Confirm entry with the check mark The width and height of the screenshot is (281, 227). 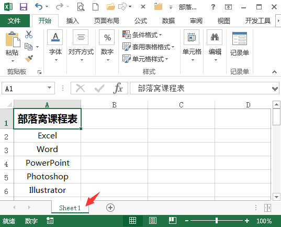pyautogui.click(x=99, y=88)
